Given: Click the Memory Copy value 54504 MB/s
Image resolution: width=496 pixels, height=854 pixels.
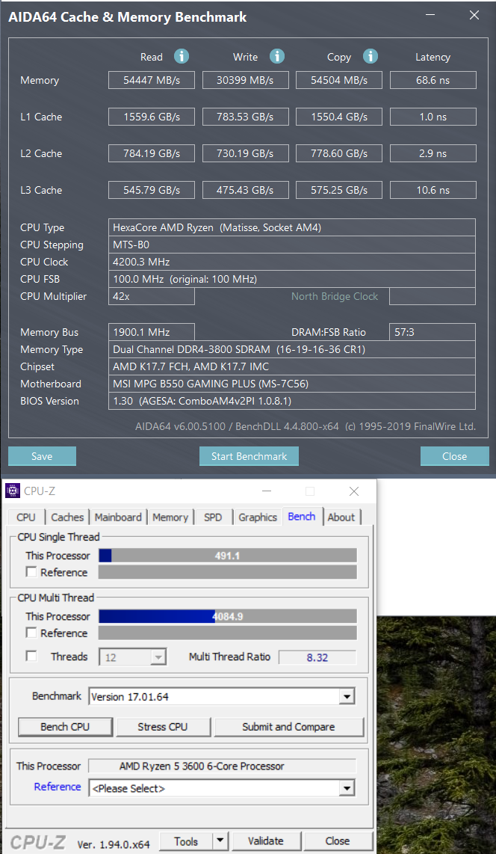Looking at the screenshot, I should click(339, 80).
